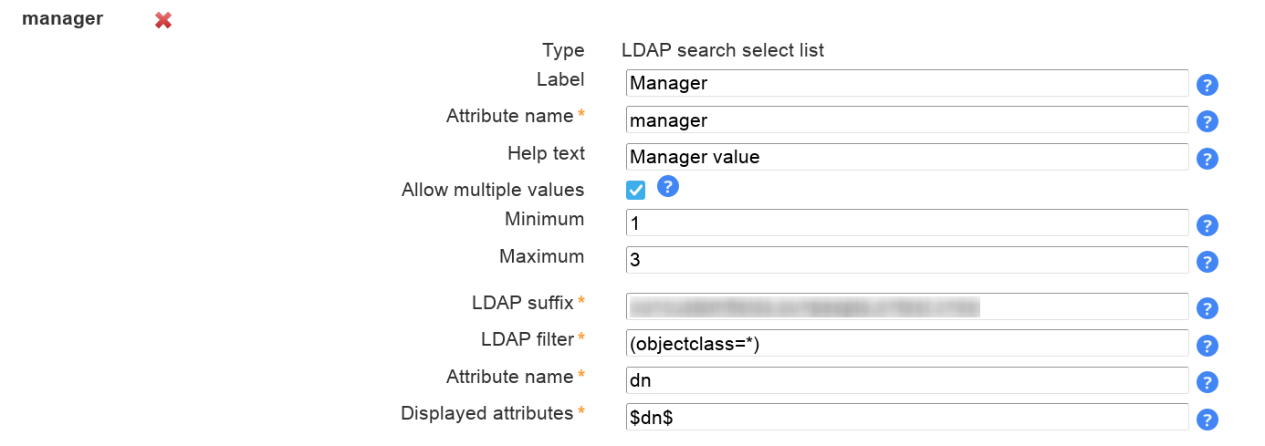Open help icon for the dn attribute name
Screen dimensions: 1265x446
(1207, 383)
